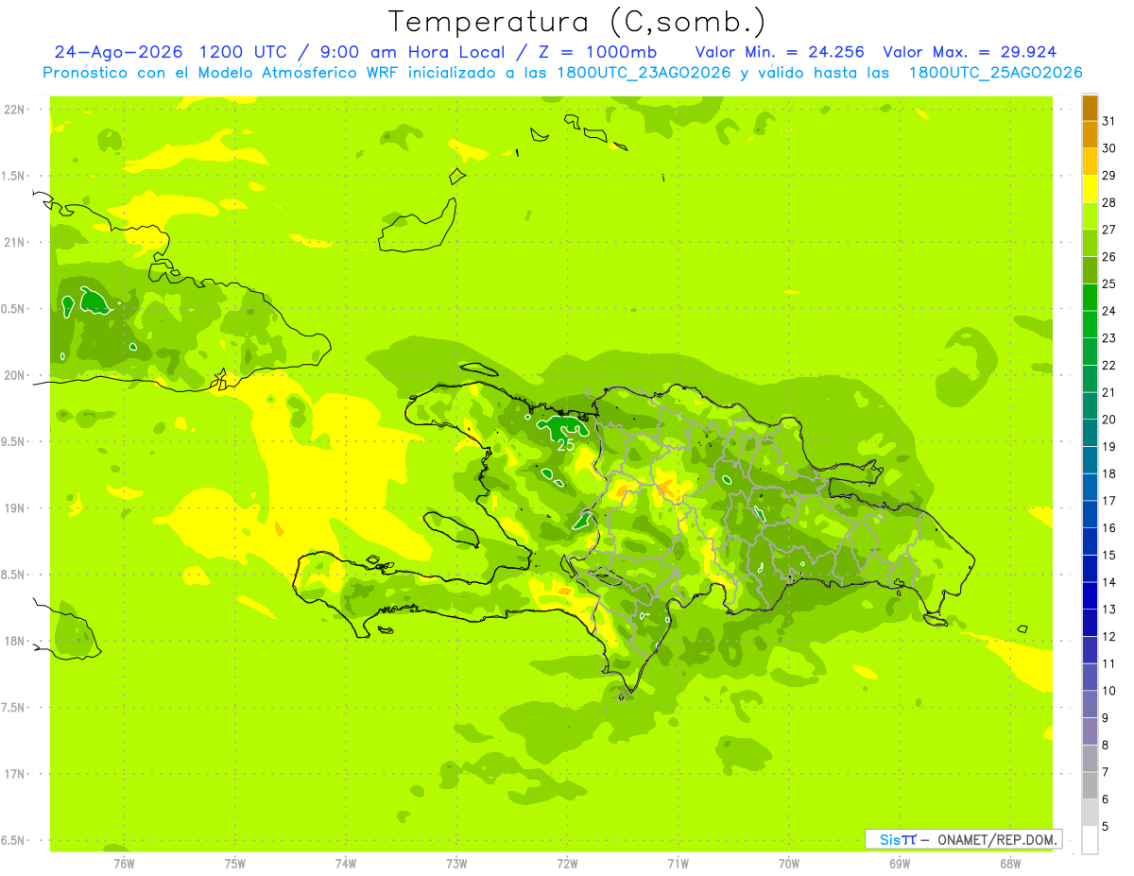This screenshot has width=1134, height=876.
Task: Click the yellow legend swatch between 28 and 29
Action: [x=1090, y=189]
